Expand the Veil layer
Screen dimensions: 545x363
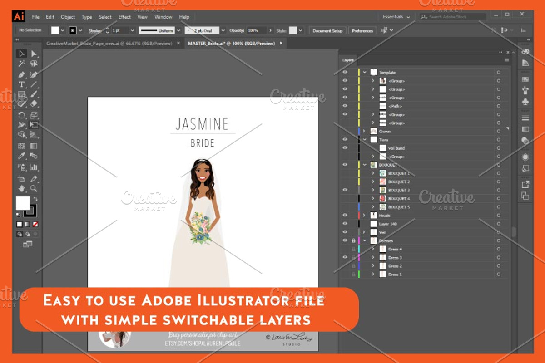364,232
